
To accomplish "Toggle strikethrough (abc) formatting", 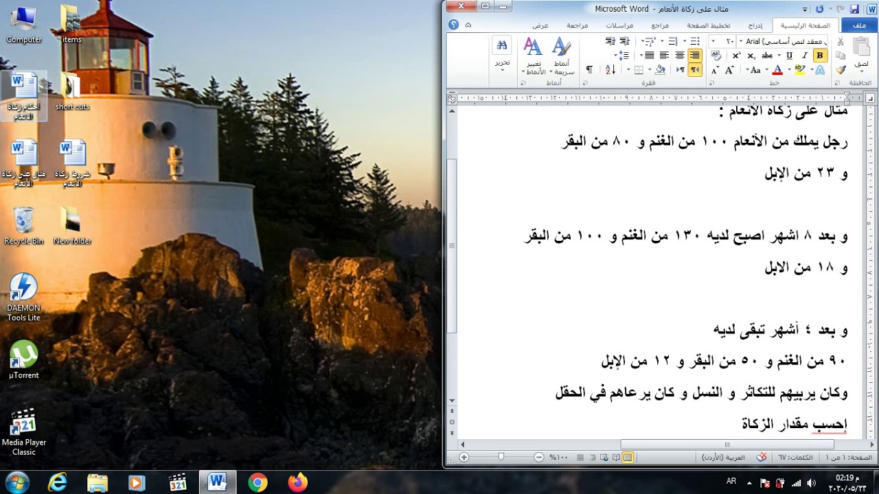I will pyautogui.click(x=767, y=56).
